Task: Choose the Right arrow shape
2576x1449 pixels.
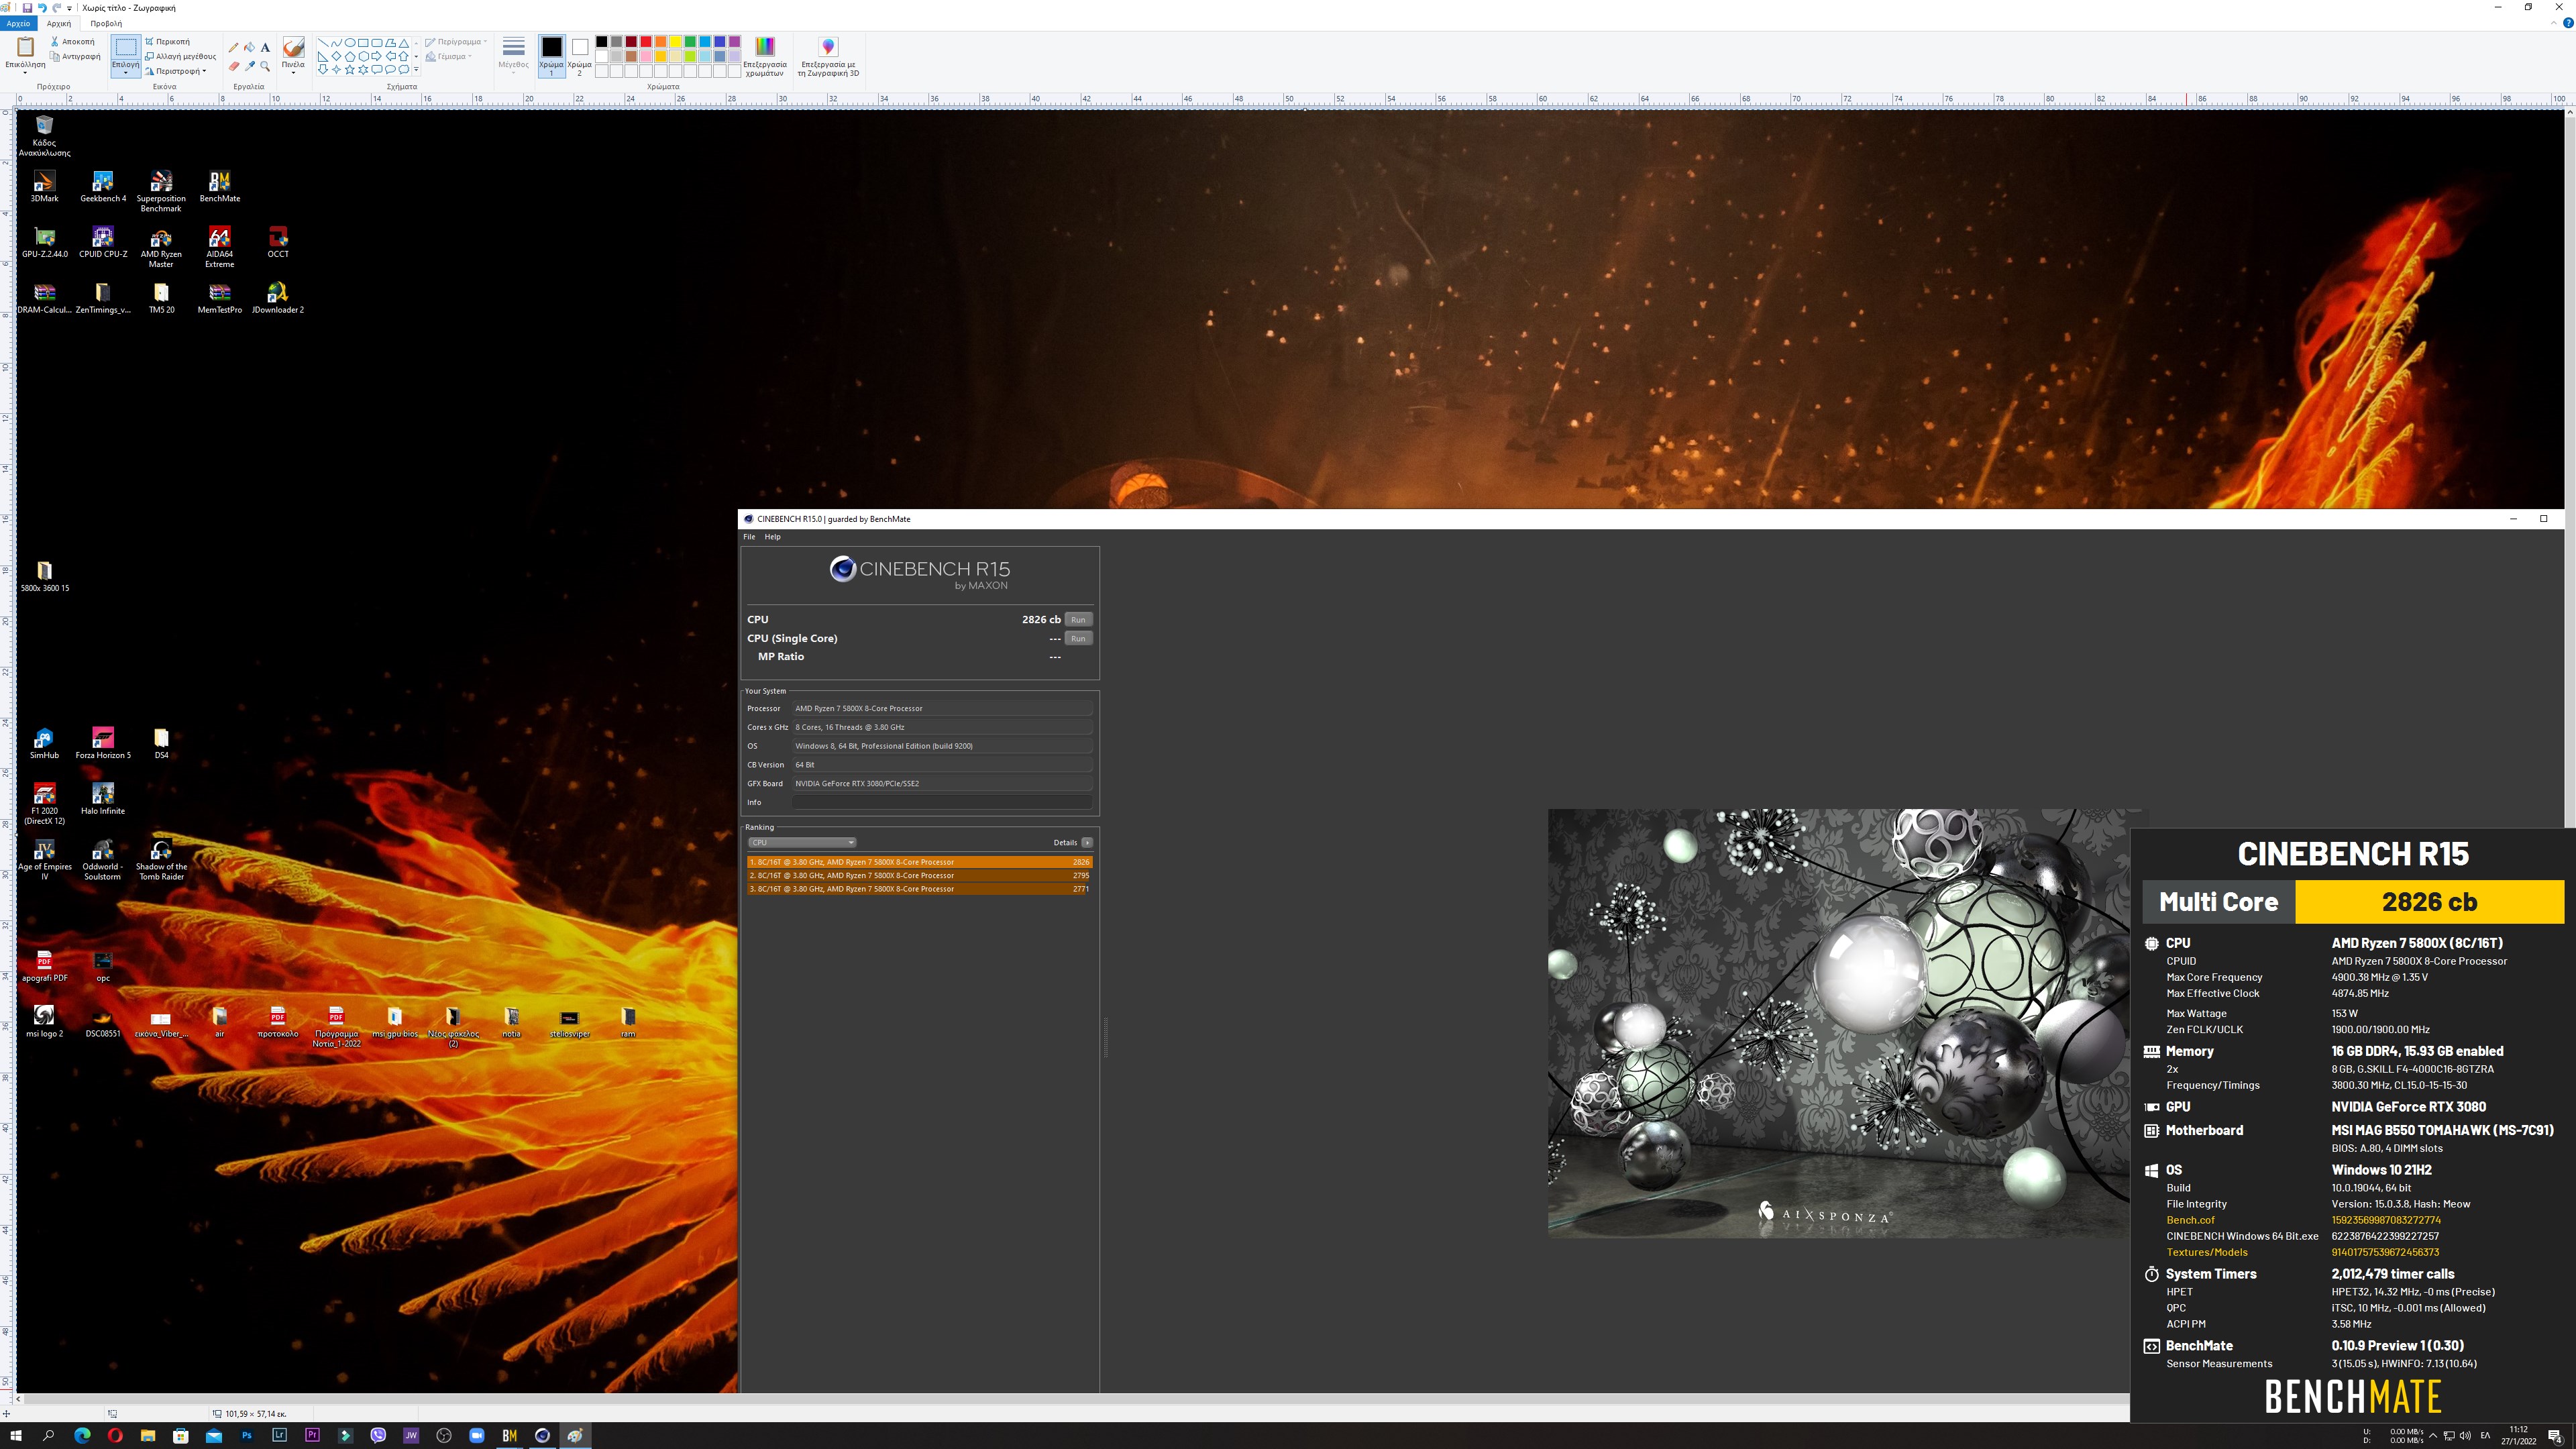Action: 377,56
